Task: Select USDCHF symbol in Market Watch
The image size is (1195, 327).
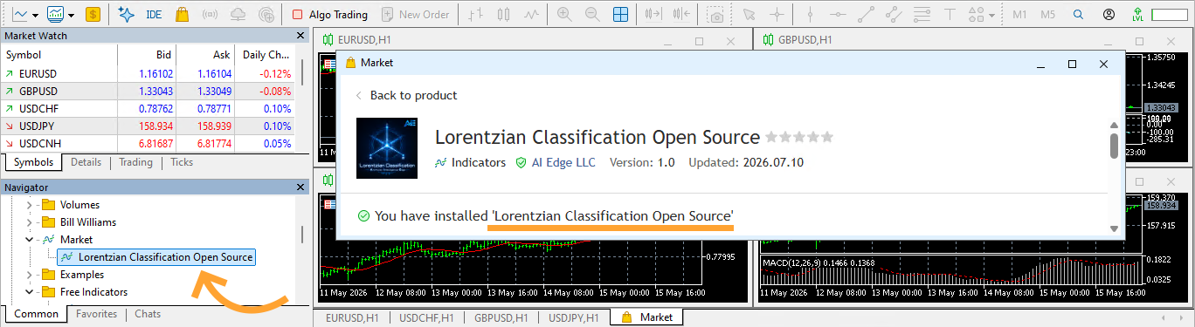Action: click(x=38, y=109)
